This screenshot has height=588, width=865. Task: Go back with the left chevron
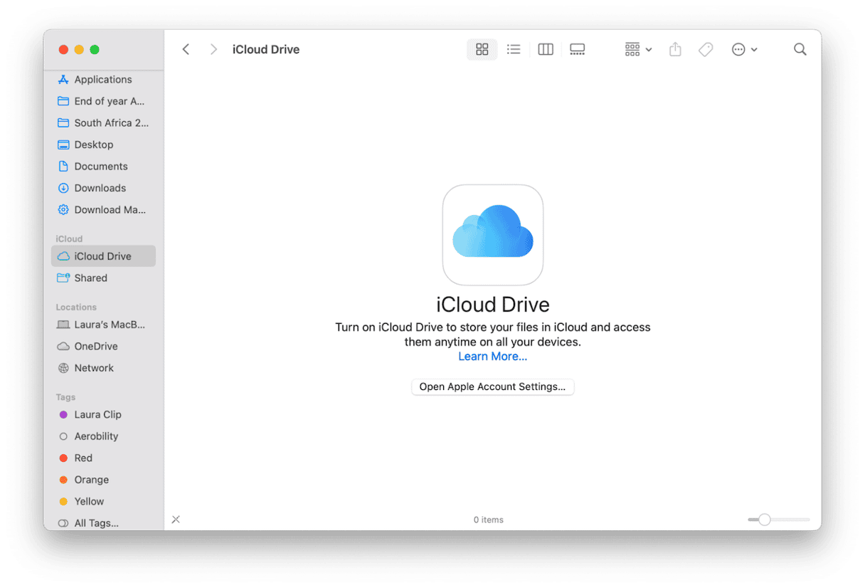[186, 49]
